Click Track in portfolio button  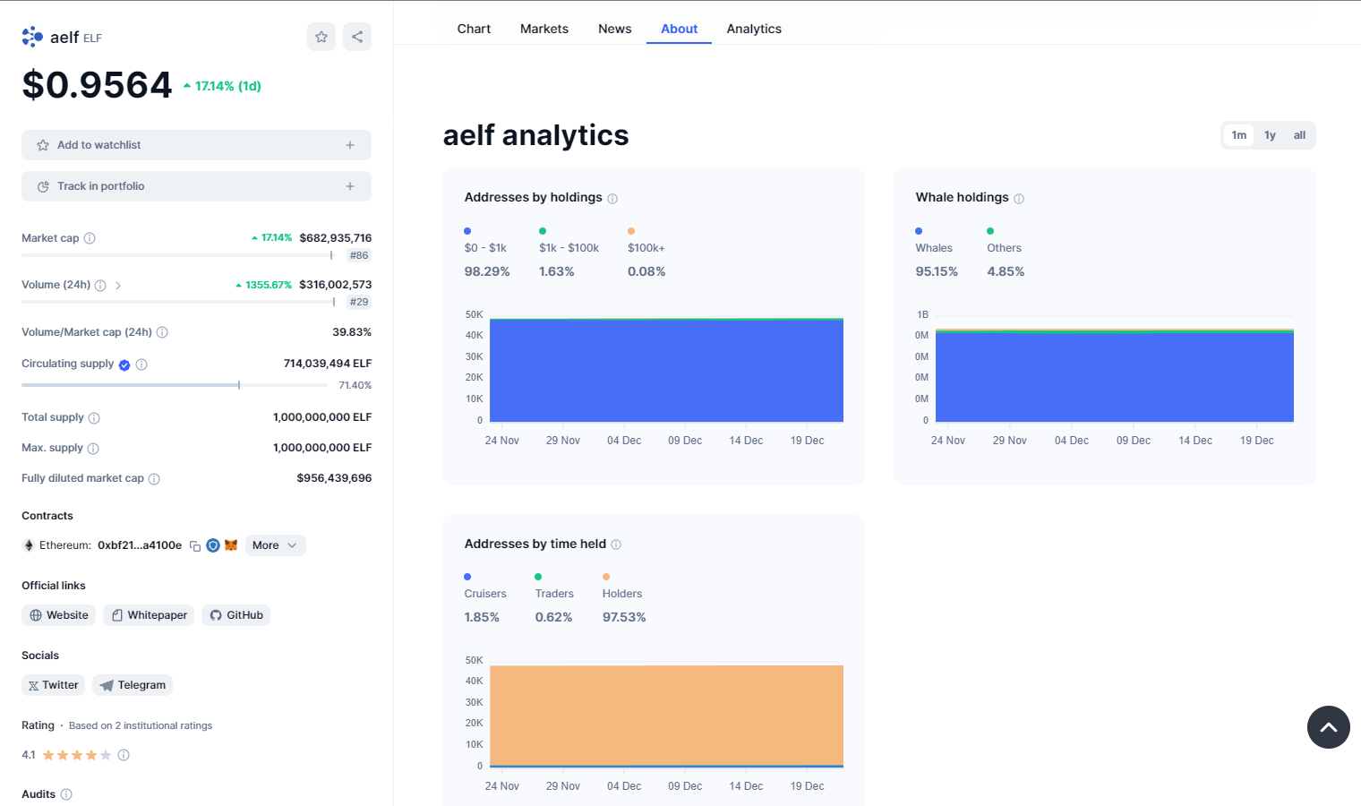pyautogui.click(x=196, y=186)
